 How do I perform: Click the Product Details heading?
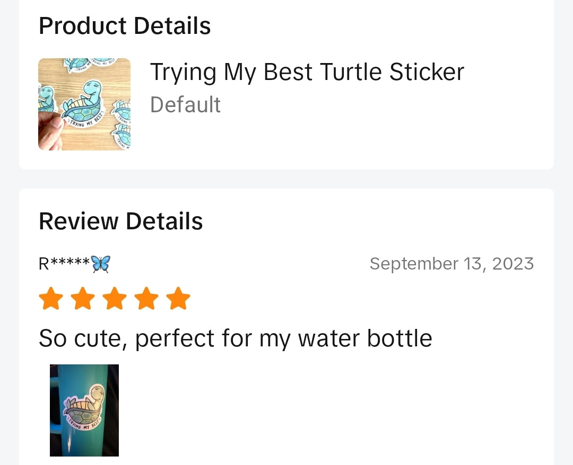[x=125, y=26]
